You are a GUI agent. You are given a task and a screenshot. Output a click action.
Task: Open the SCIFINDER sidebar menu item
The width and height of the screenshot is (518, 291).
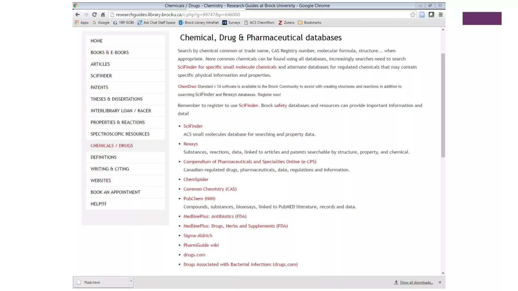pyautogui.click(x=101, y=76)
